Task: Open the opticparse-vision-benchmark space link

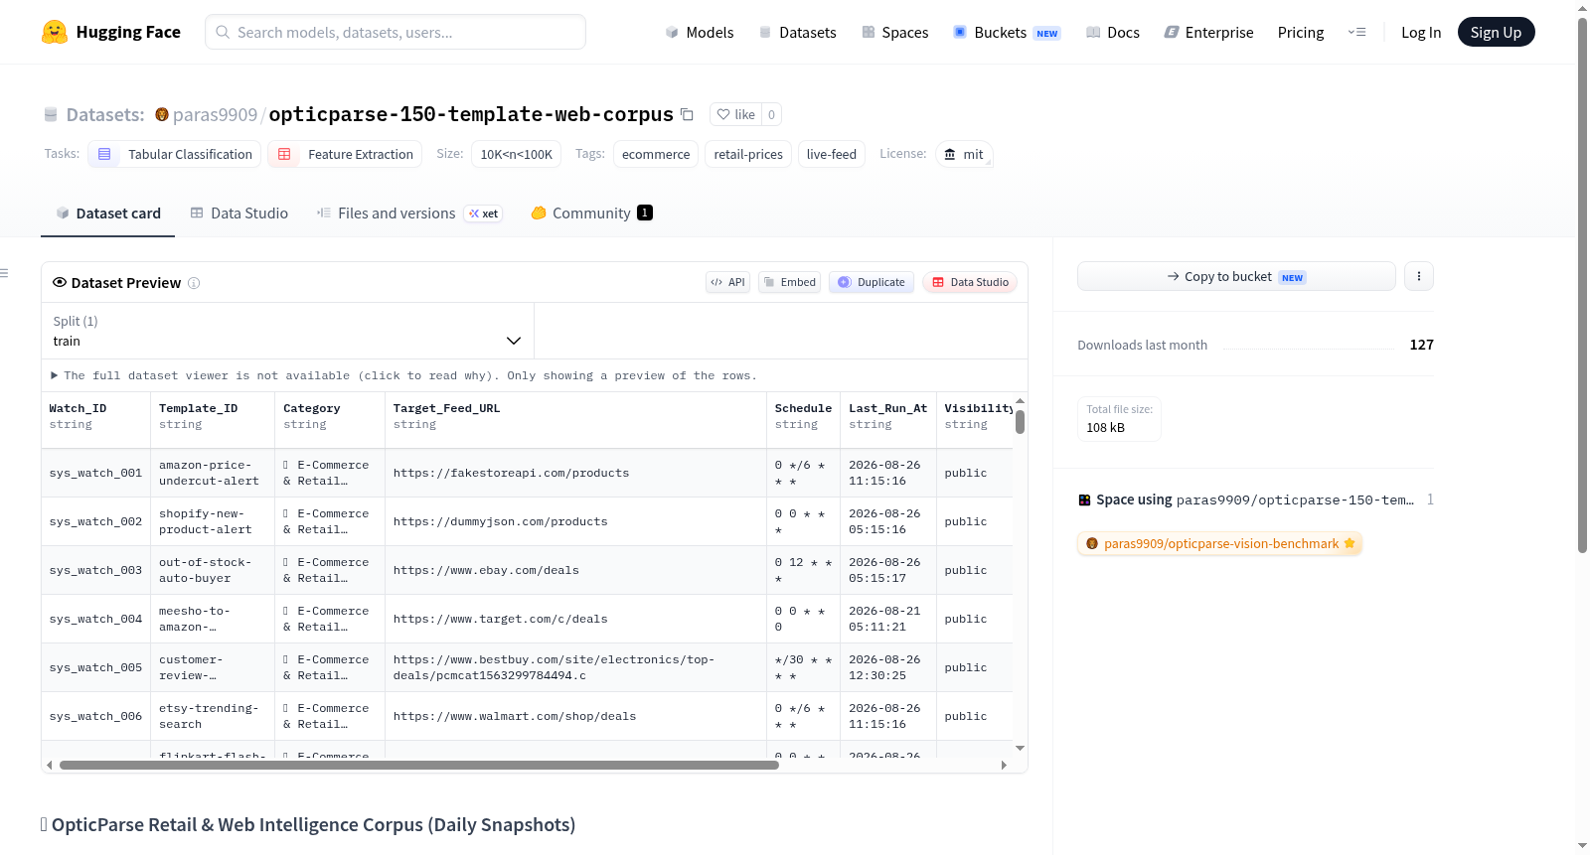Action: coord(1220,543)
